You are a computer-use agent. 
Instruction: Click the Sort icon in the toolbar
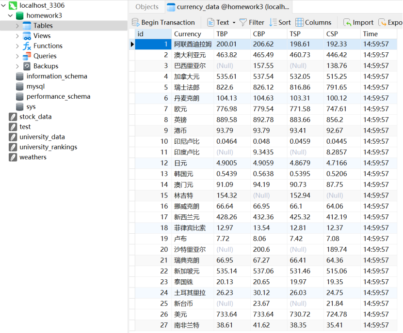pyautogui.click(x=273, y=23)
